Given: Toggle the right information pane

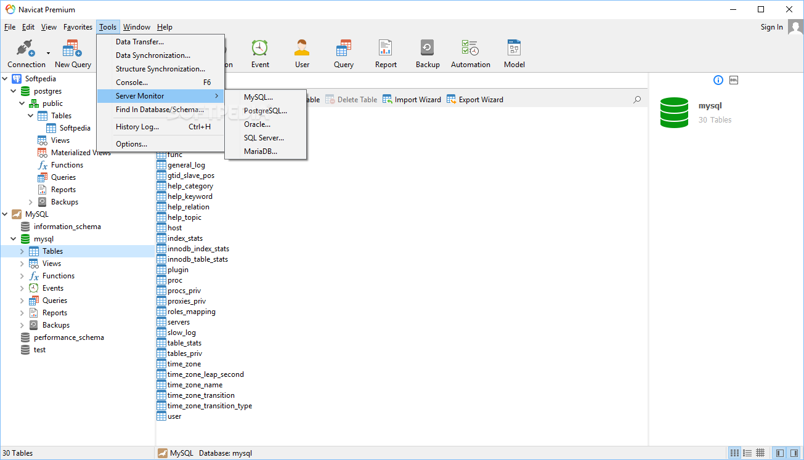Looking at the screenshot, I should 794,453.
